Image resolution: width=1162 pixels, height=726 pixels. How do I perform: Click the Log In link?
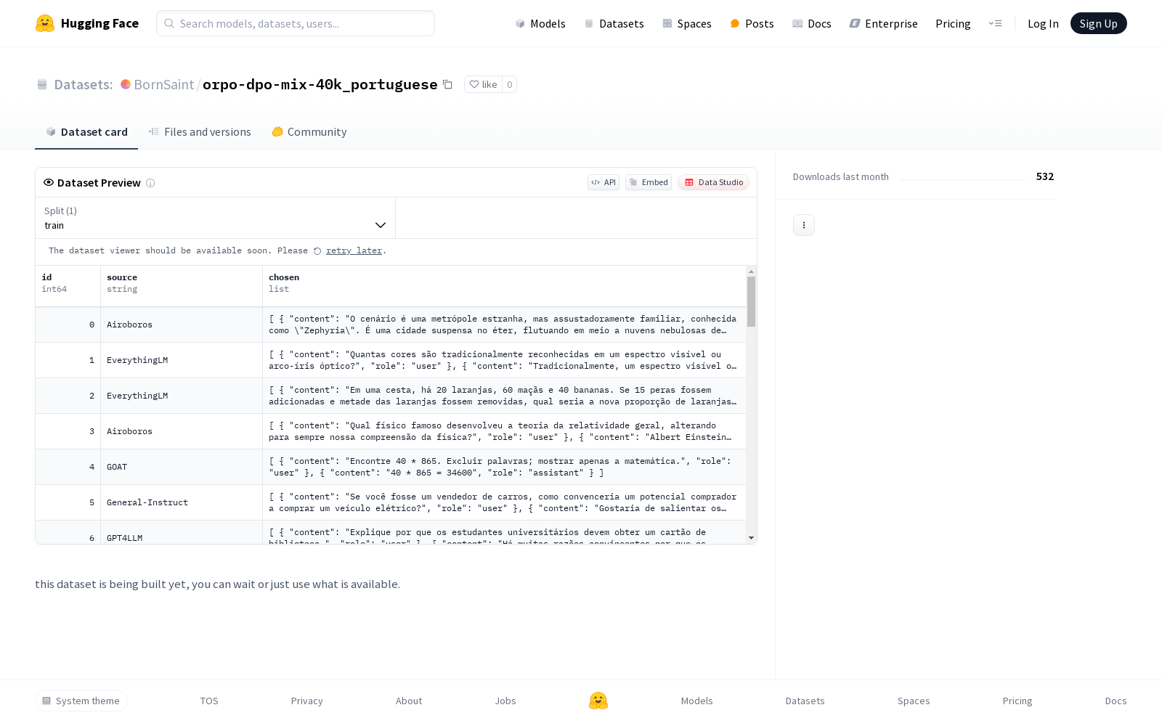pos(1043,23)
